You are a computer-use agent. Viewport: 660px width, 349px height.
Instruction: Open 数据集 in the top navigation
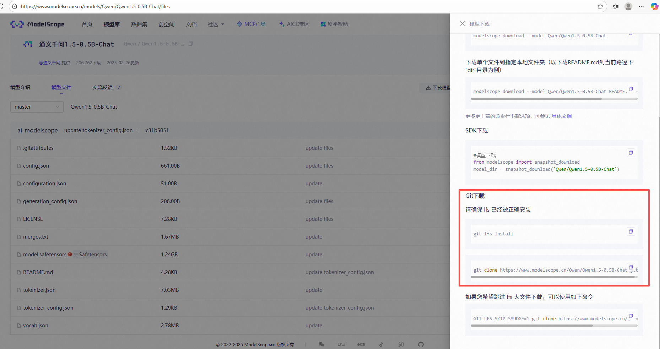pyautogui.click(x=139, y=24)
